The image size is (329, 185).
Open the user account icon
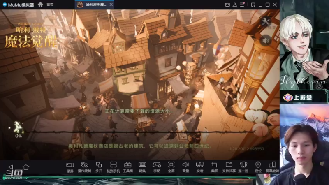pos(235,5)
